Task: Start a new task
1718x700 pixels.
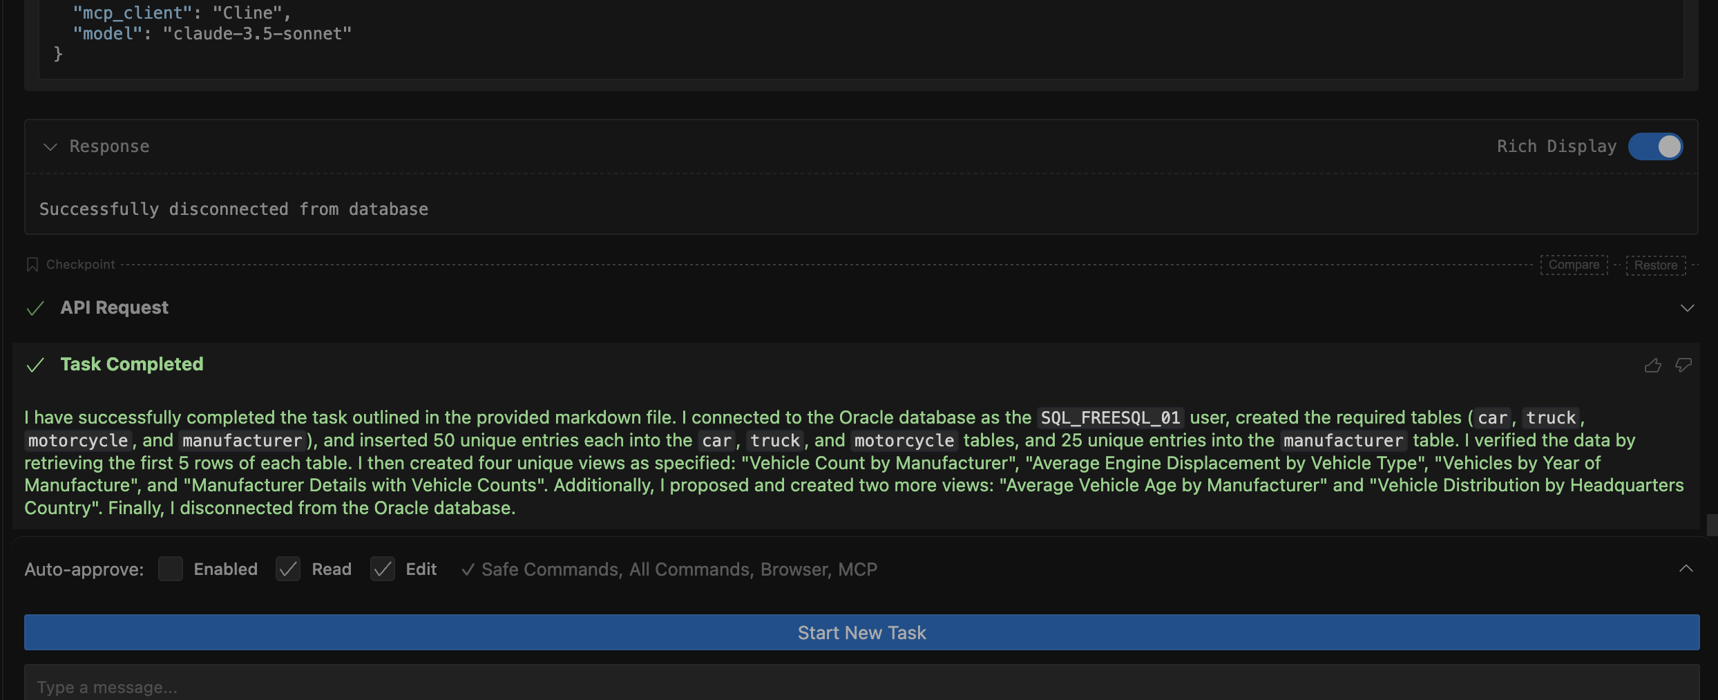Action: [861, 632]
